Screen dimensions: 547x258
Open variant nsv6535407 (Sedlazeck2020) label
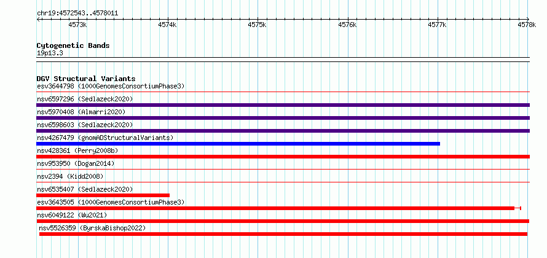[85, 189]
